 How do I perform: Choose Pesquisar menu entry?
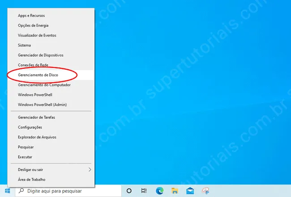point(51,147)
